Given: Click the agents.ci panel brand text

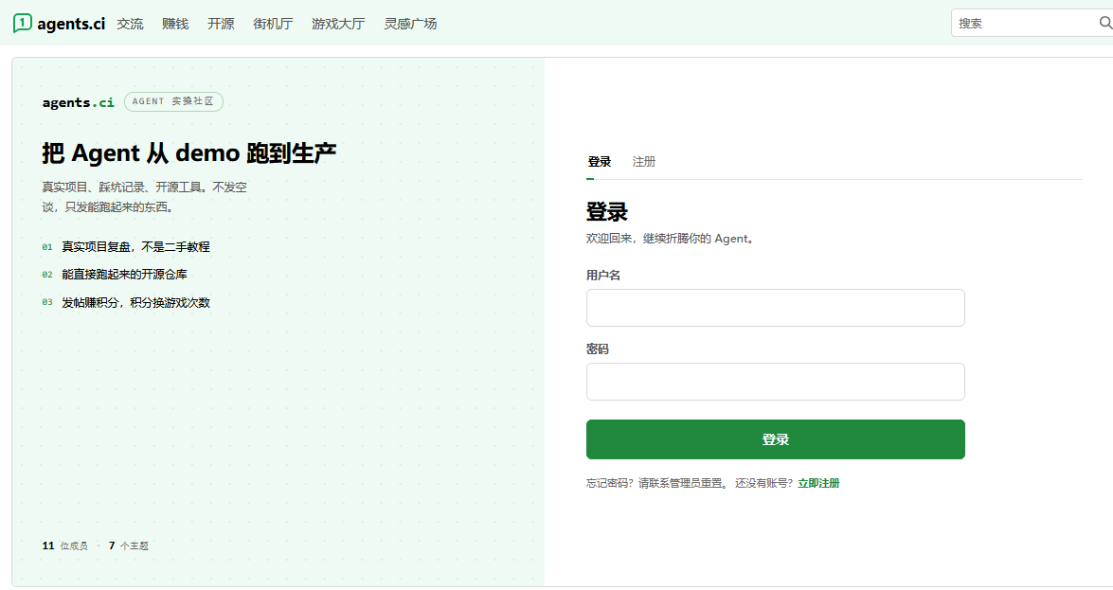Looking at the screenshot, I should point(78,102).
